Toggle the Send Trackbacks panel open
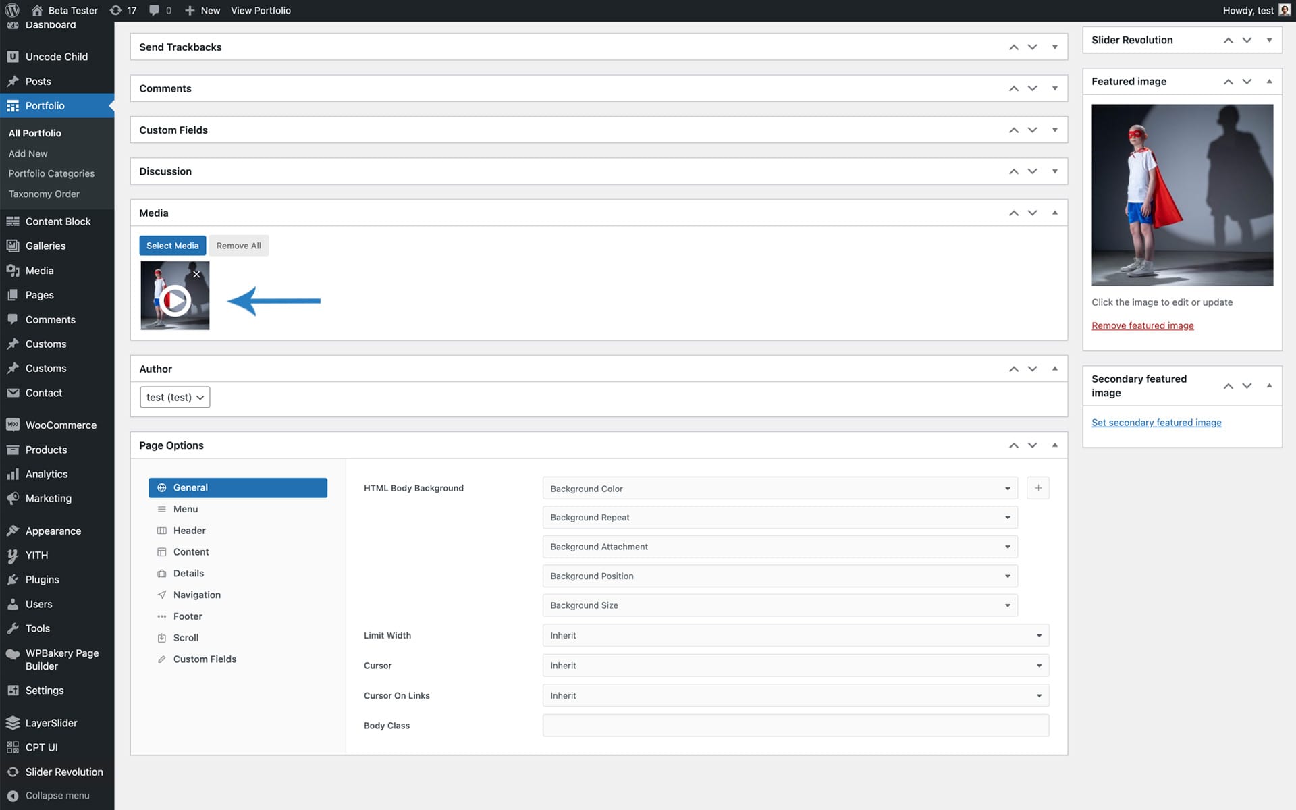Screen dimensions: 1296x810 click(1054, 47)
